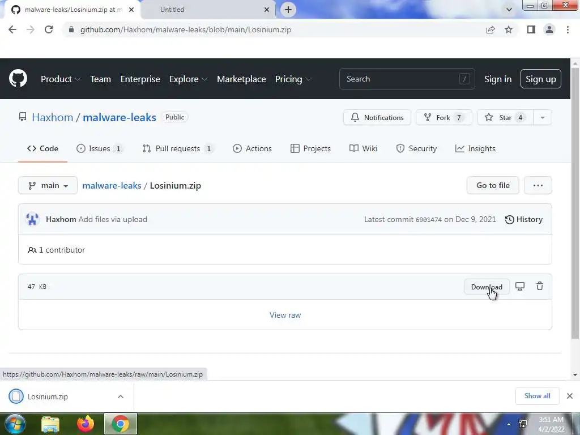Click the Chrome taskbar icon

tap(121, 424)
